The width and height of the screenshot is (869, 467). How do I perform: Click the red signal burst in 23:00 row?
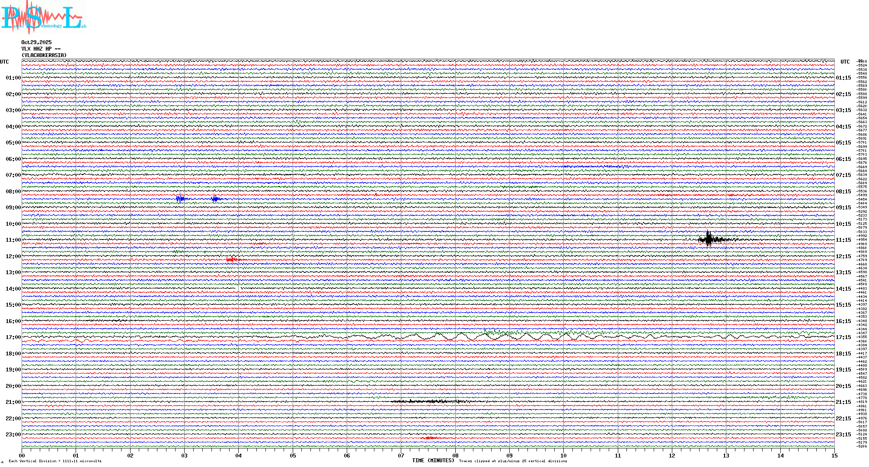click(429, 438)
